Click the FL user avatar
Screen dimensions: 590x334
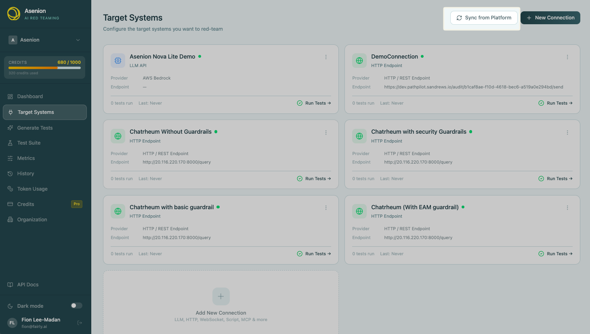click(12, 323)
